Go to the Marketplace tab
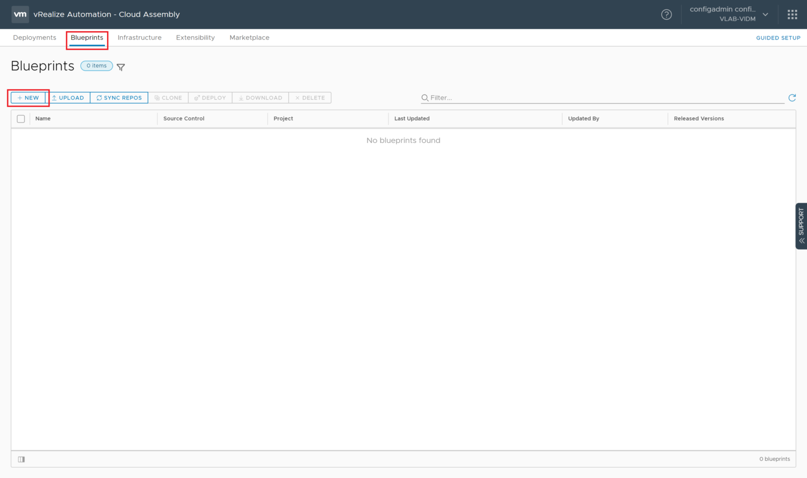807x478 pixels. click(249, 38)
